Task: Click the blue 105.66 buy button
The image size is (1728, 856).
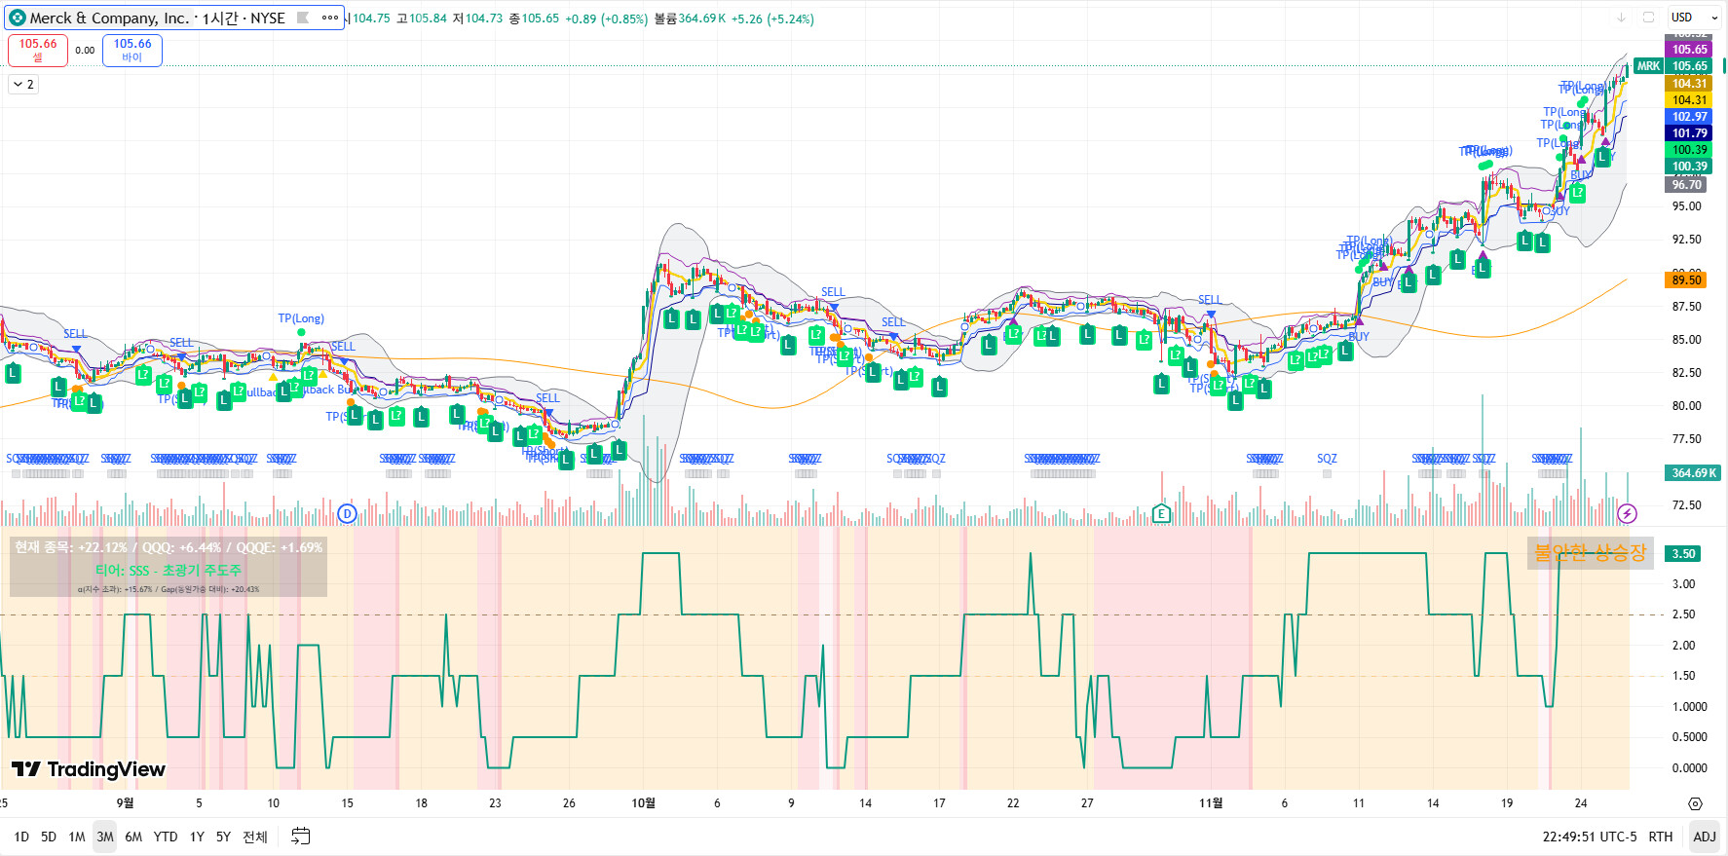Action: coord(132,50)
